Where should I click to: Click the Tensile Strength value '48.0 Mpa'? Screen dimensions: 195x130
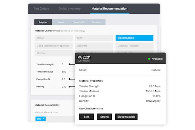(154, 86)
